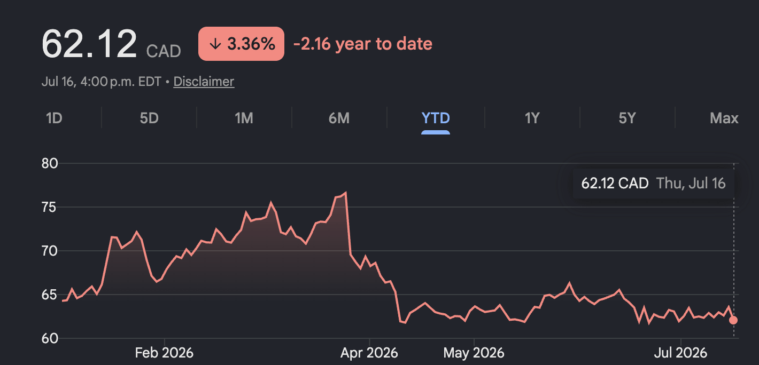
Task: Choose the 6M time period tab
Action: 339,118
